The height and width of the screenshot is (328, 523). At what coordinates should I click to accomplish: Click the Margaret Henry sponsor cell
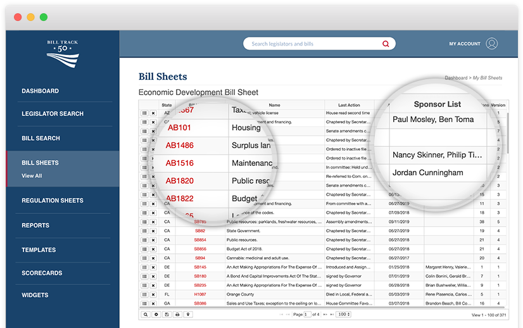[x=448, y=267]
